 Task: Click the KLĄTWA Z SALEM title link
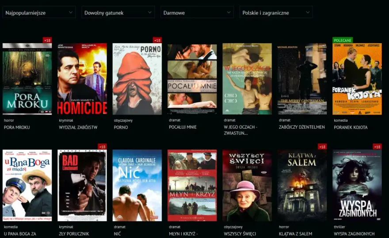(295, 234)
